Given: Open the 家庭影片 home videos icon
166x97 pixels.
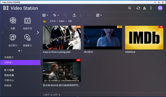Looking at the screenshot, I should point(27,37).
